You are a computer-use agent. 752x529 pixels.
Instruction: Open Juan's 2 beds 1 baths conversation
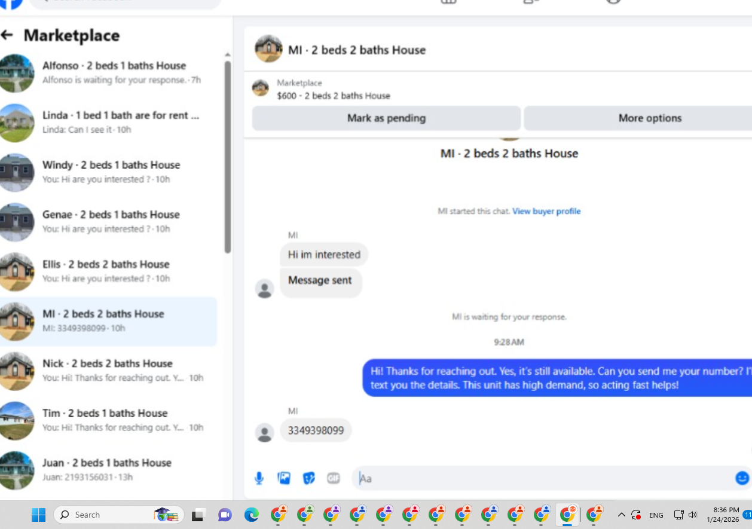pos(108,470)
